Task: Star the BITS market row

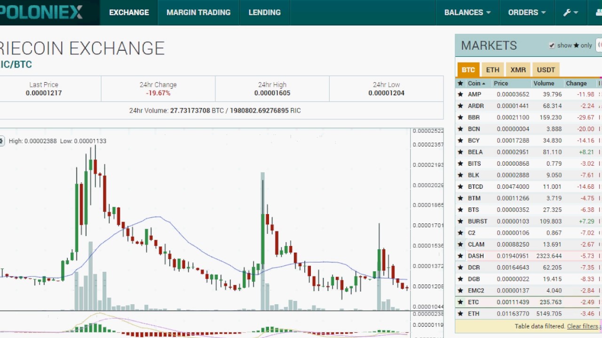Action: pos(460,163)
